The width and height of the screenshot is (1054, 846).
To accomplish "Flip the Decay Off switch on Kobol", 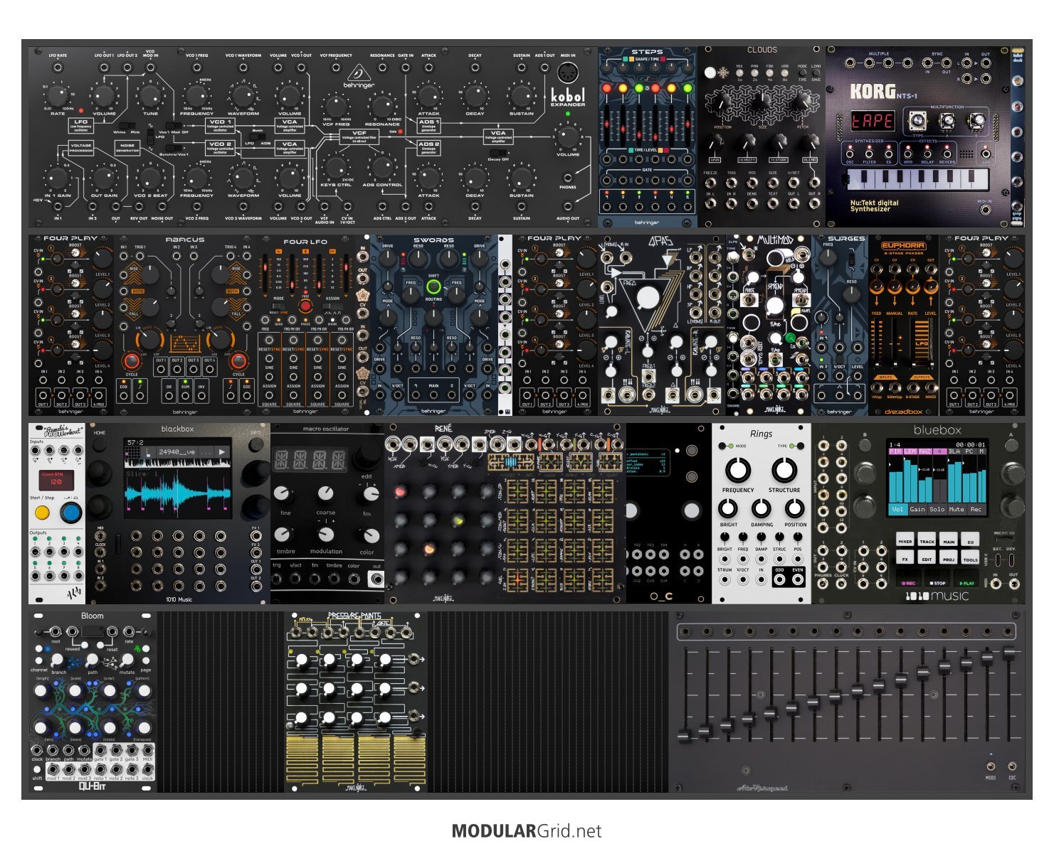I will [500, 152].
